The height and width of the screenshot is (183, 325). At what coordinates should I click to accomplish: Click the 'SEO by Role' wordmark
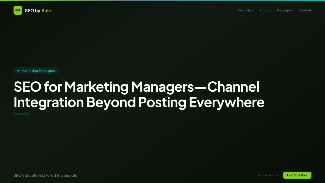tap(38, 11)
